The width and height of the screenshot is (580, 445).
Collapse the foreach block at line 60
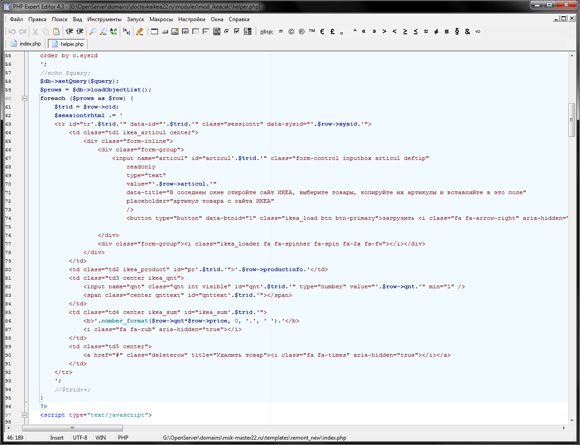pos(25,98)
